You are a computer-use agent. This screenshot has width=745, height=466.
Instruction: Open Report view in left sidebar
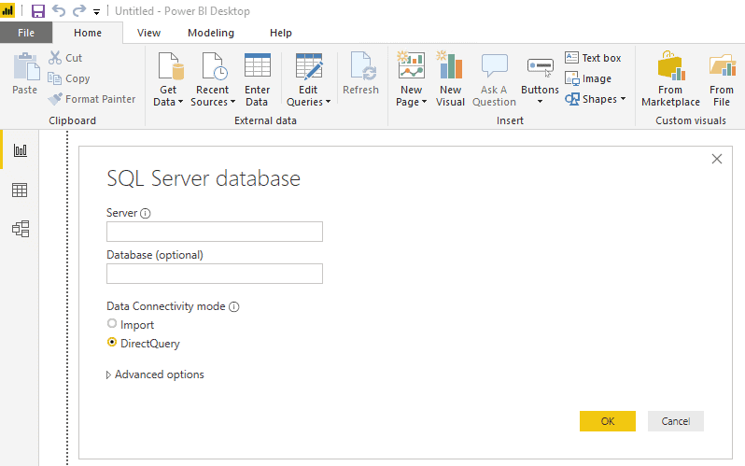click(x=20, y=150)
